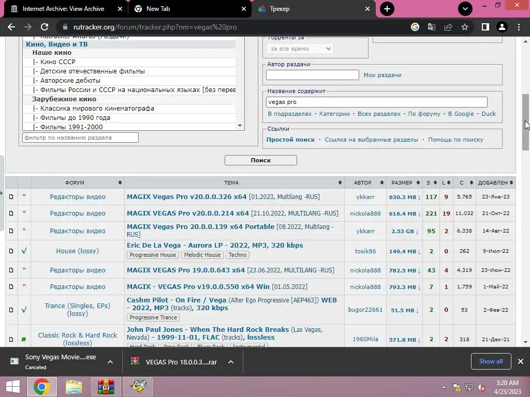Click the address bar URL
The height and width of the screenshot is (397, 530).
point(155,27)
